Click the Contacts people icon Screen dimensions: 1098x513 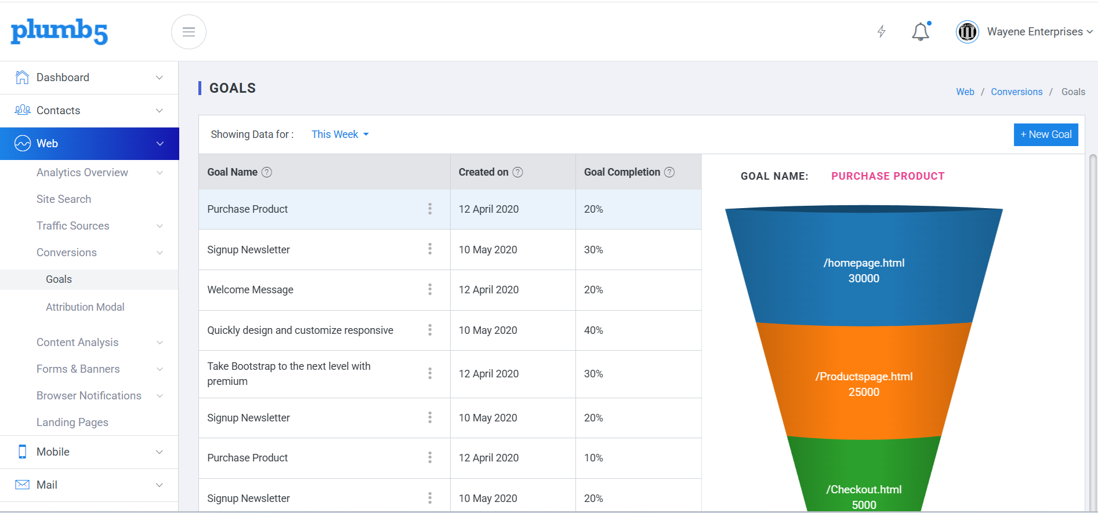[x=22, y=110]
